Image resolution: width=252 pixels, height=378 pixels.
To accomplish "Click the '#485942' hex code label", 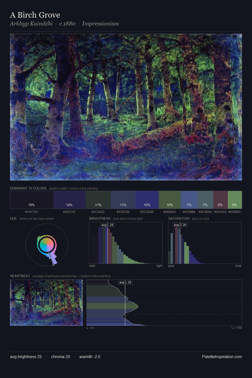I will [x=170, y=212].
